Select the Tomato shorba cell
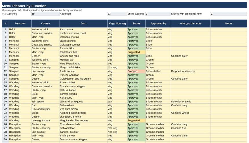Screen dimensions: 249x143 click(x=83, y=94)
